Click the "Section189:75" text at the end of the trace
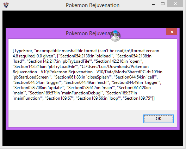The width and height of the screenshot is (186, 149). (137, 98)
